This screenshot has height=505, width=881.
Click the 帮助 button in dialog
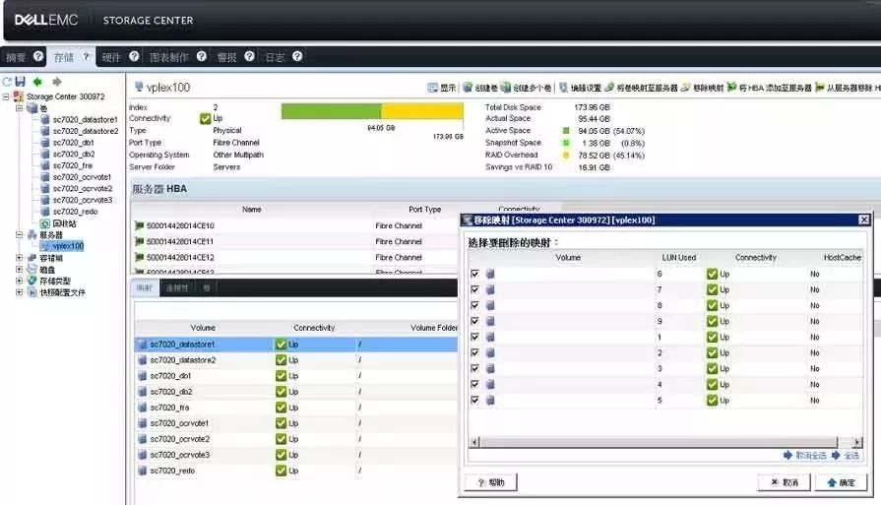491,482
